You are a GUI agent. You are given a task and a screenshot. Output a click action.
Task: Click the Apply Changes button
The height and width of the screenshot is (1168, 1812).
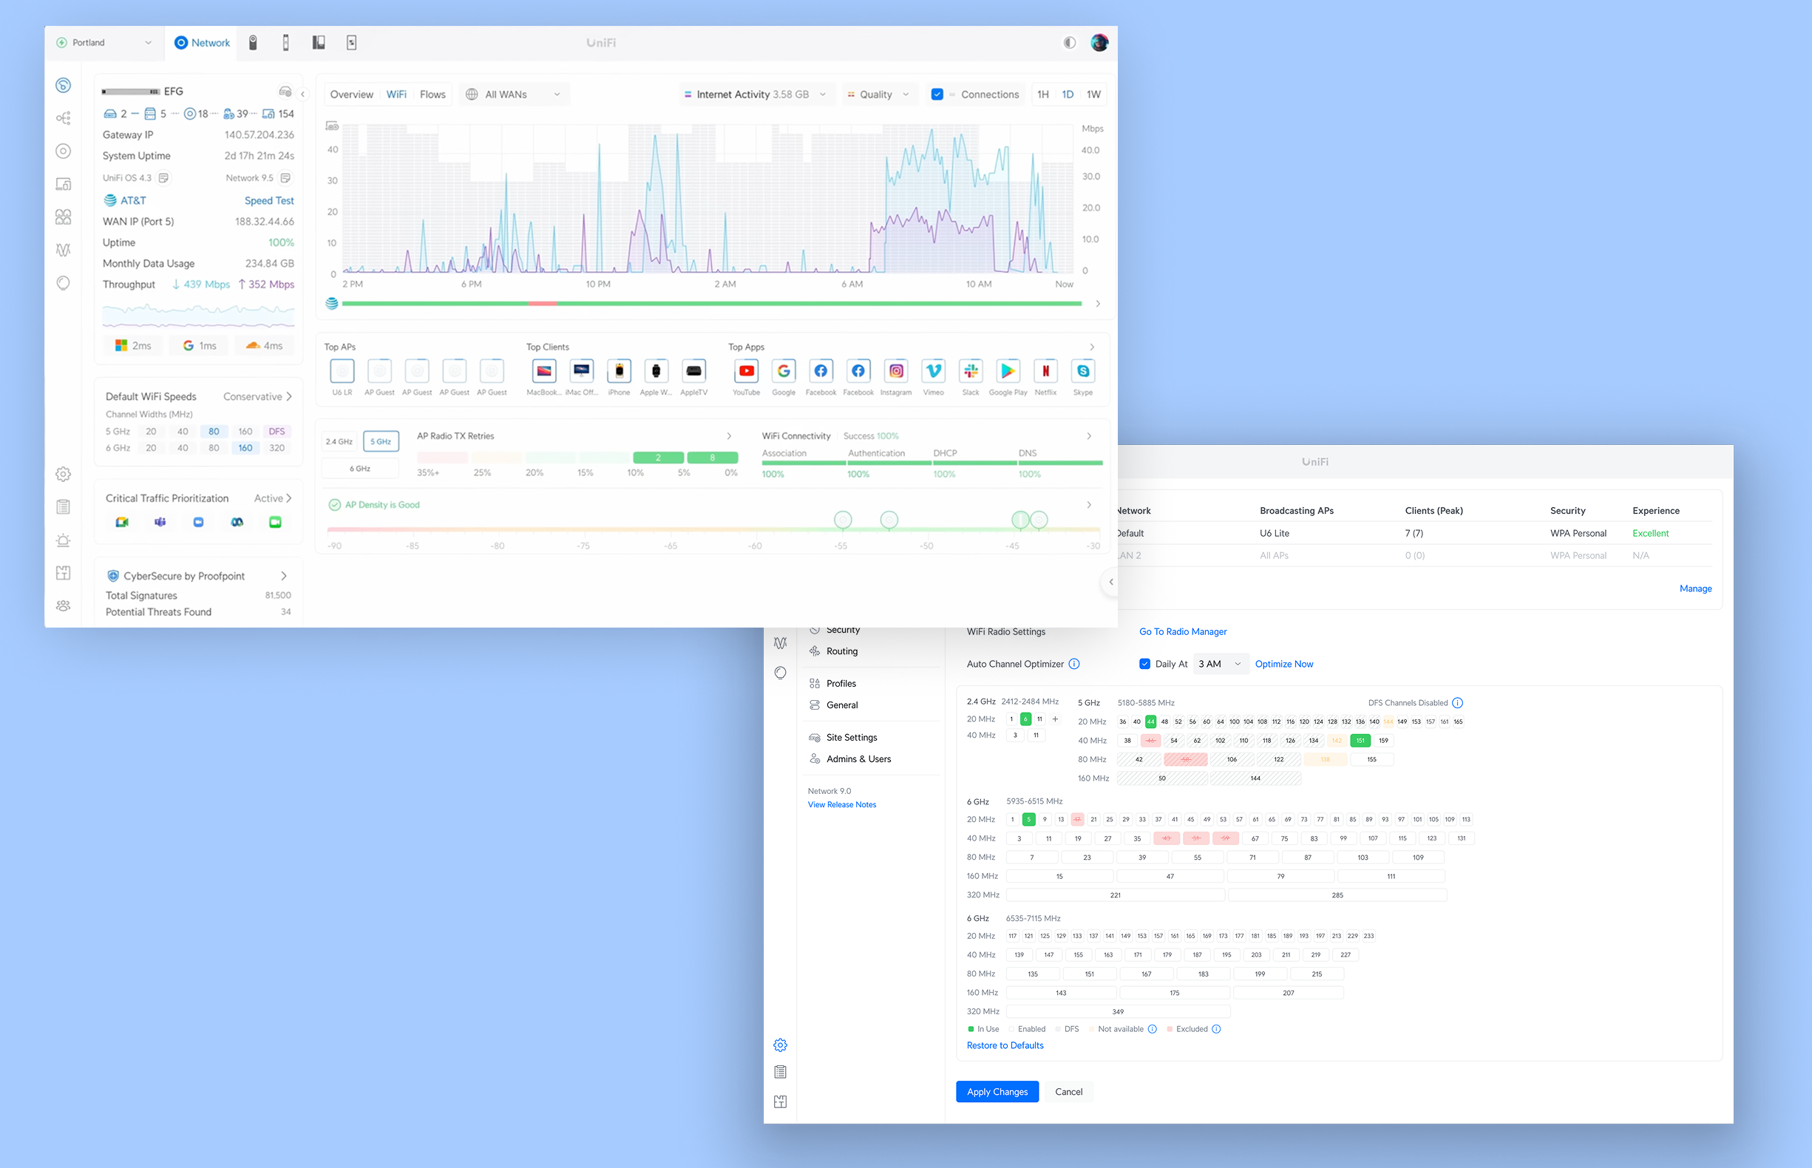coord(997,1091)
